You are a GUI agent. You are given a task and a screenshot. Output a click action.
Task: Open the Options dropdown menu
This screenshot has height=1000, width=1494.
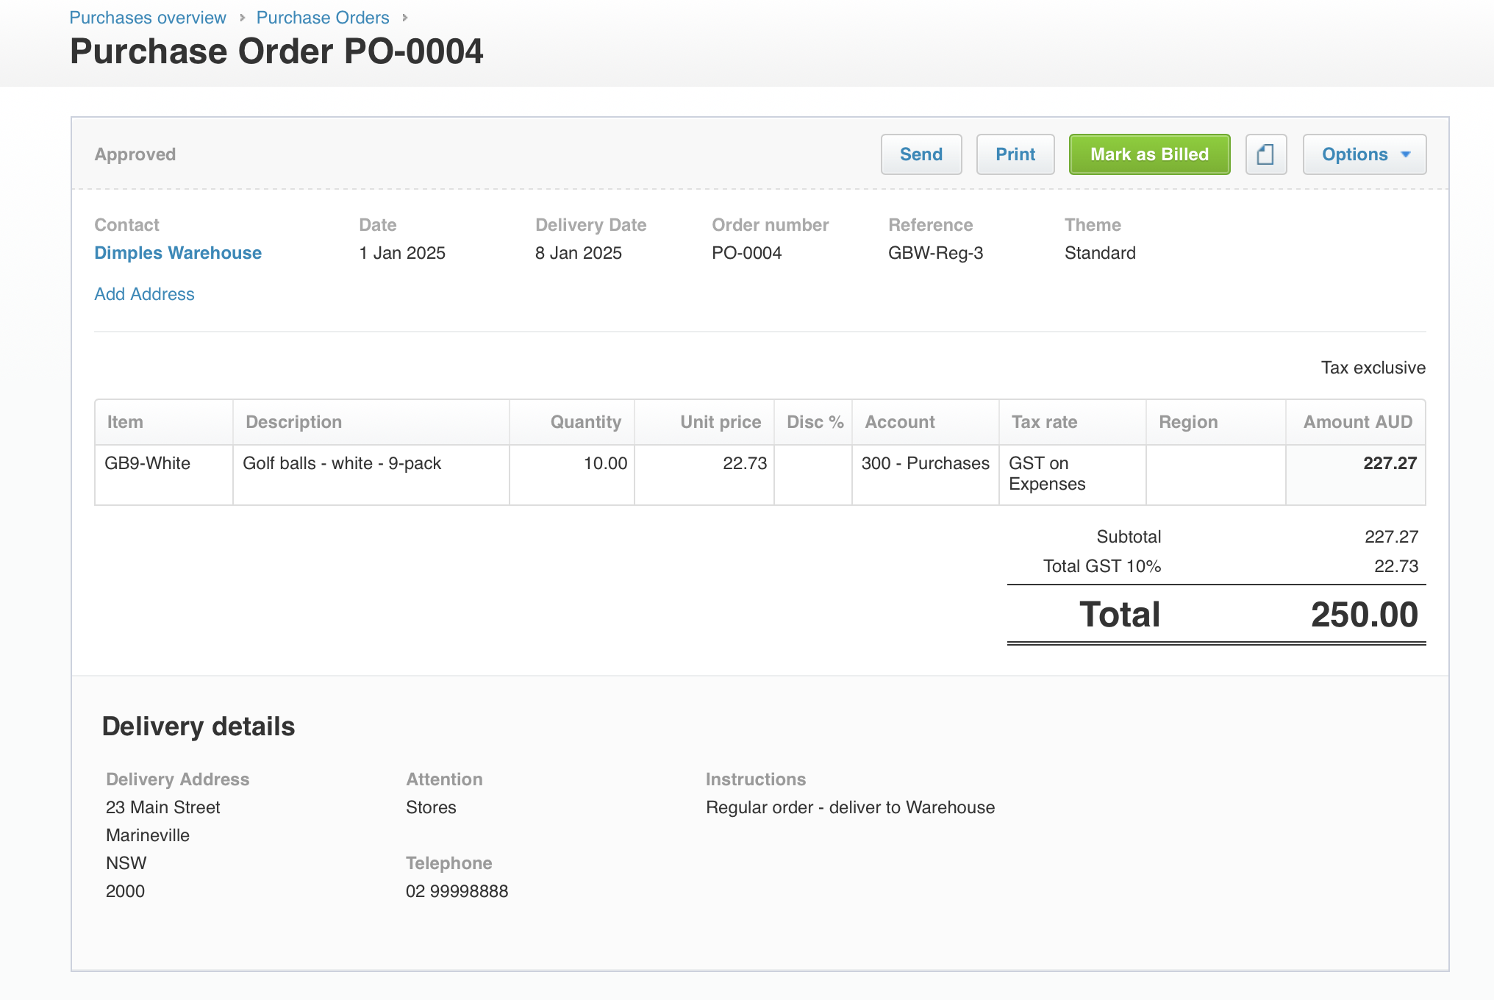click(x=1364, y=154)
